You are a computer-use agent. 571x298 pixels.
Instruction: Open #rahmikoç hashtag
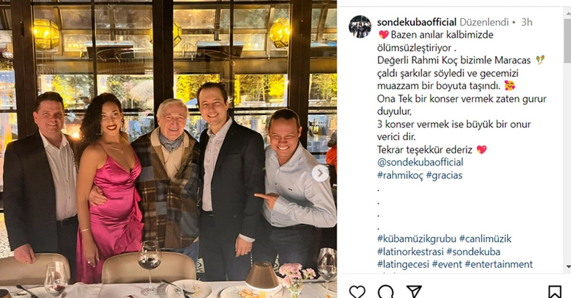click(400, 175)
